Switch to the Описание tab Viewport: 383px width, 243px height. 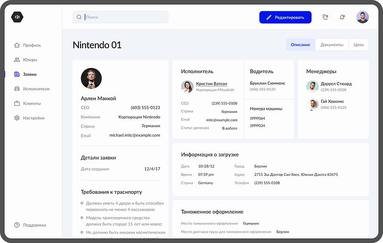point(300,45)
